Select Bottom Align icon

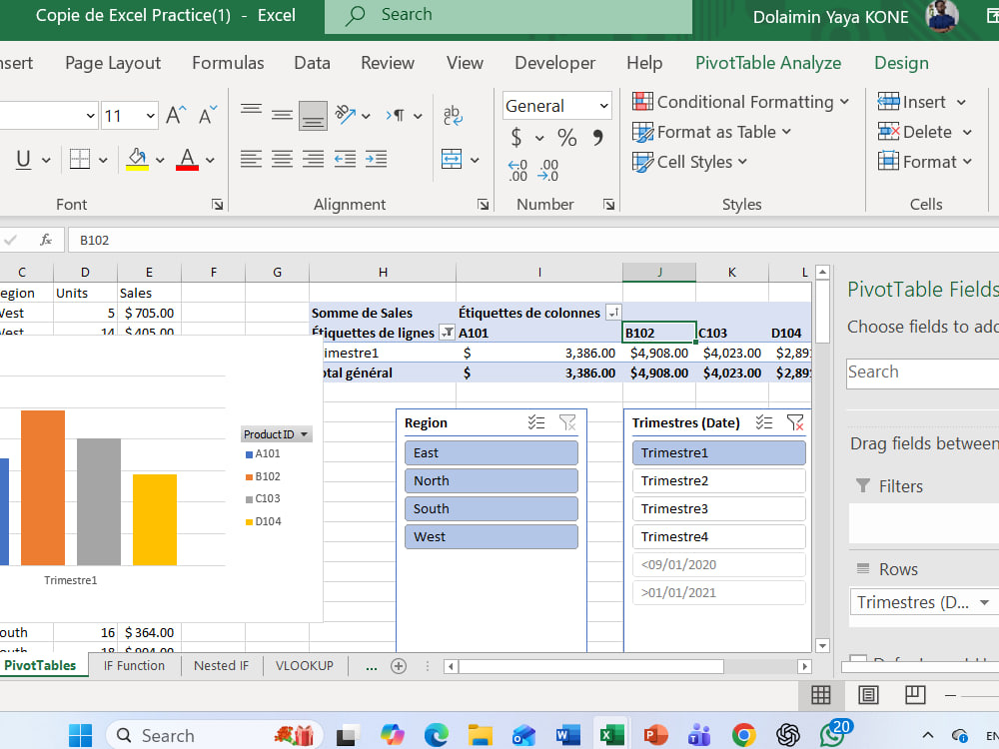[313, 115]
